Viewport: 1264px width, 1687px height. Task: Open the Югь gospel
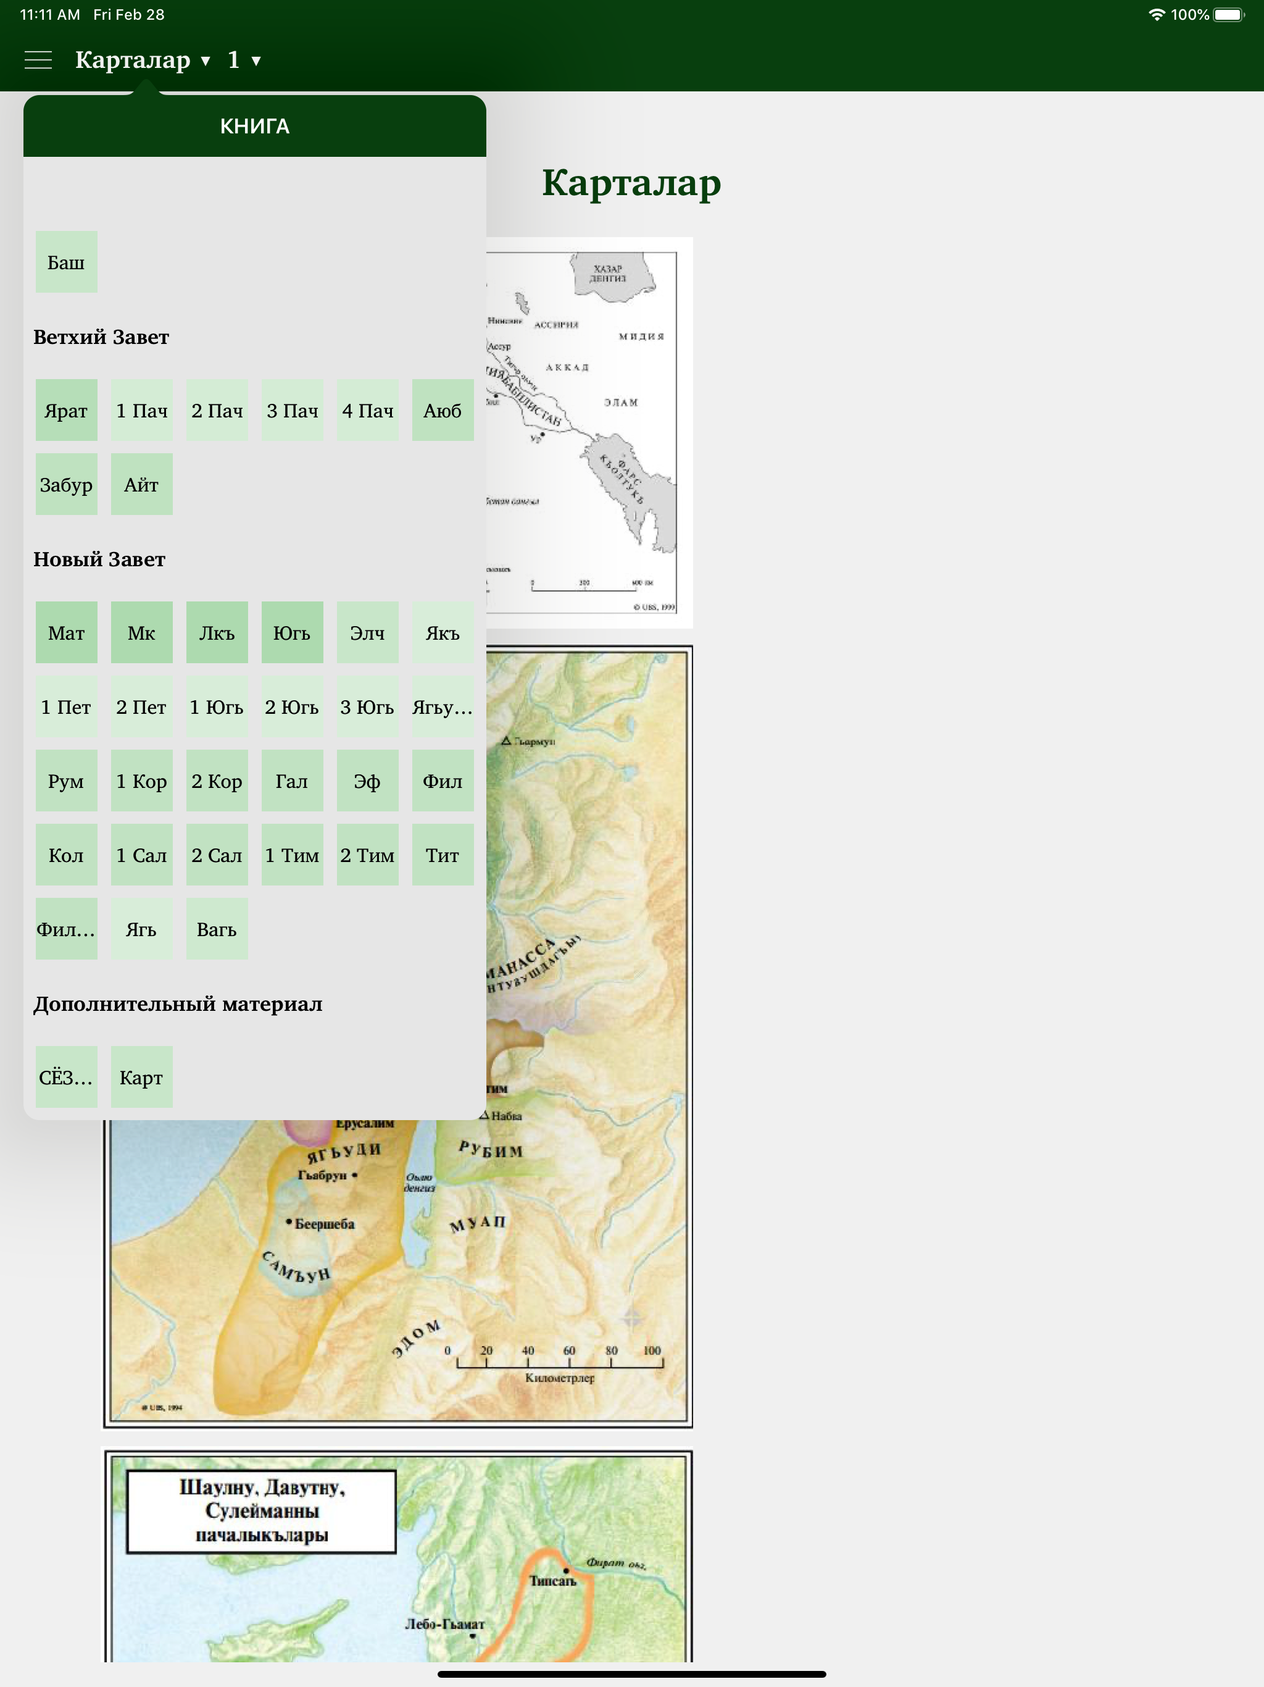point(292,632)
